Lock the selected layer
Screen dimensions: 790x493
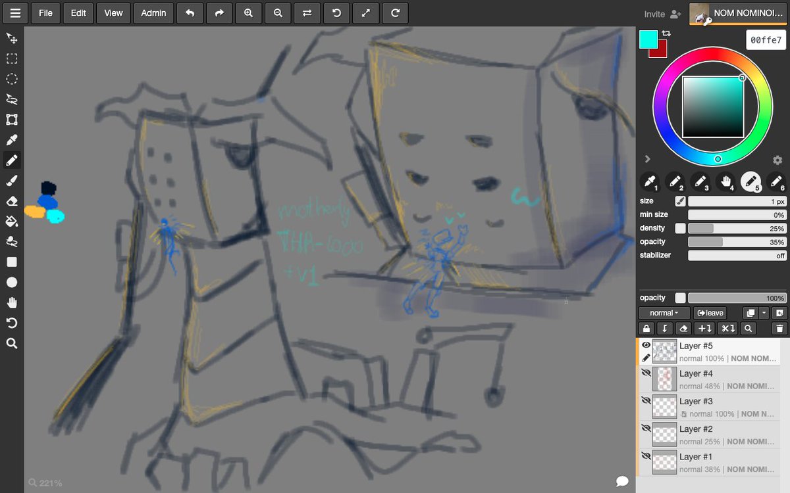click(x=646, y=329)
